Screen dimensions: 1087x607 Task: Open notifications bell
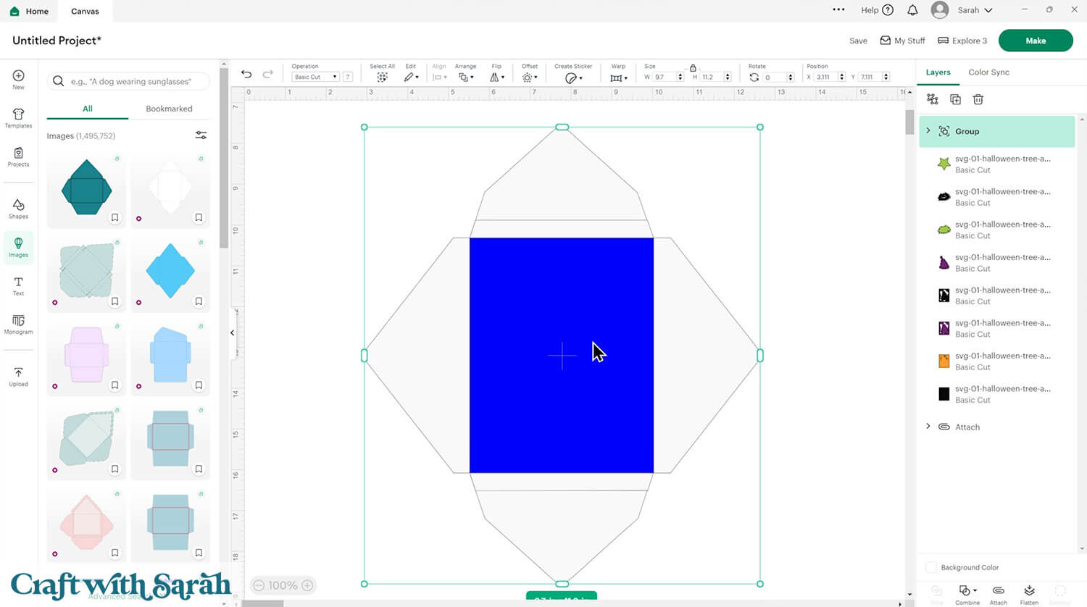(x=912, y=10)
